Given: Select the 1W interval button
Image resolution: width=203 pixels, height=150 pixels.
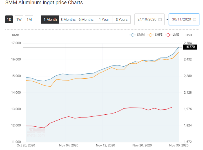Looking at the screenshot, I should coord(19,19).
